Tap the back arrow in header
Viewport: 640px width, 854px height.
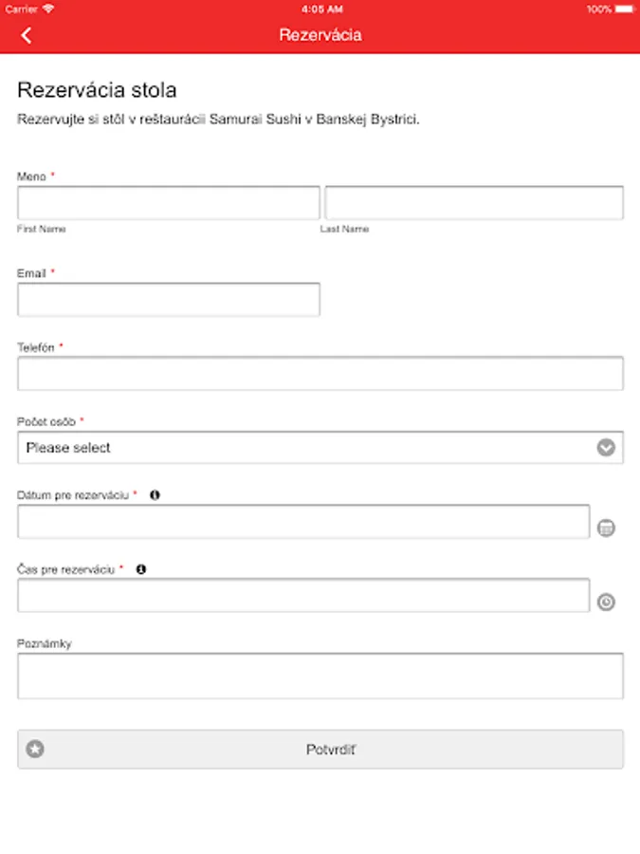pos(27,35)
